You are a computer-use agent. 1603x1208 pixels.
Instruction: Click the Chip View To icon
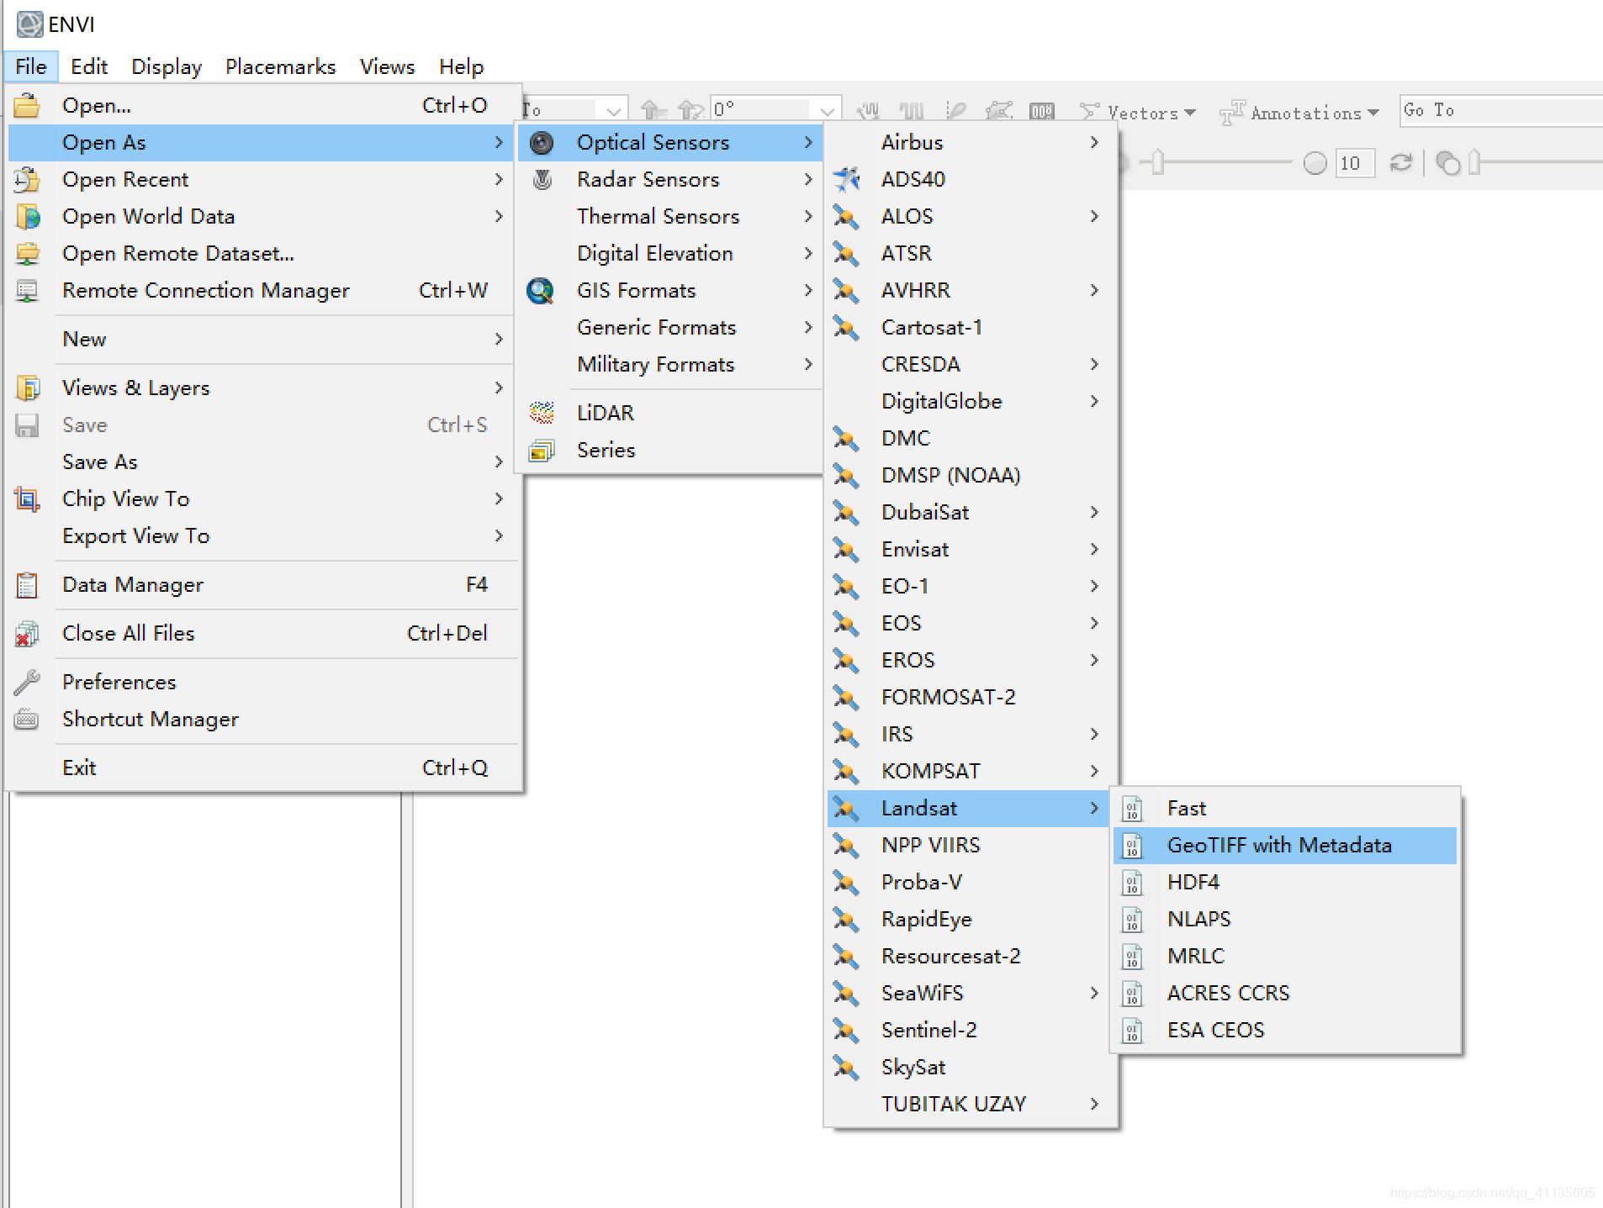(27, 498)
